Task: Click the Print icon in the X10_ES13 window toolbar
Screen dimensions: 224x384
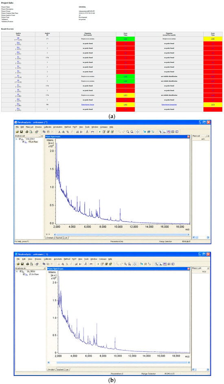Action: [x=27, y=132]
